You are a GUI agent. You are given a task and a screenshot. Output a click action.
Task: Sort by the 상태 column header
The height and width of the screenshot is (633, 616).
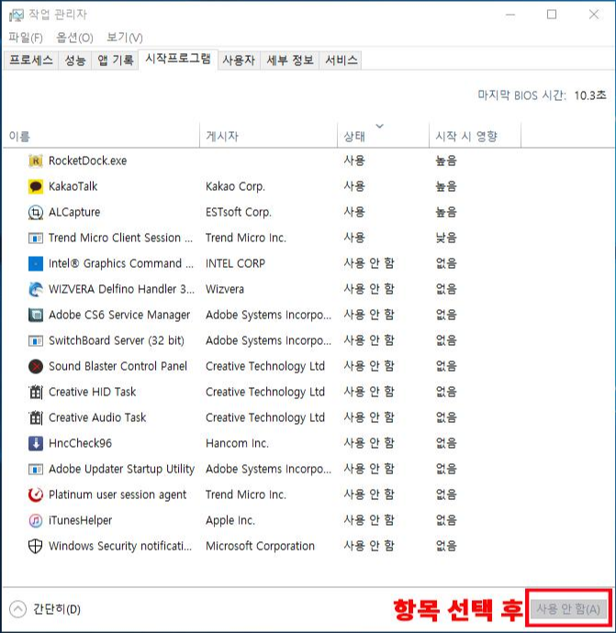[383, 136]
